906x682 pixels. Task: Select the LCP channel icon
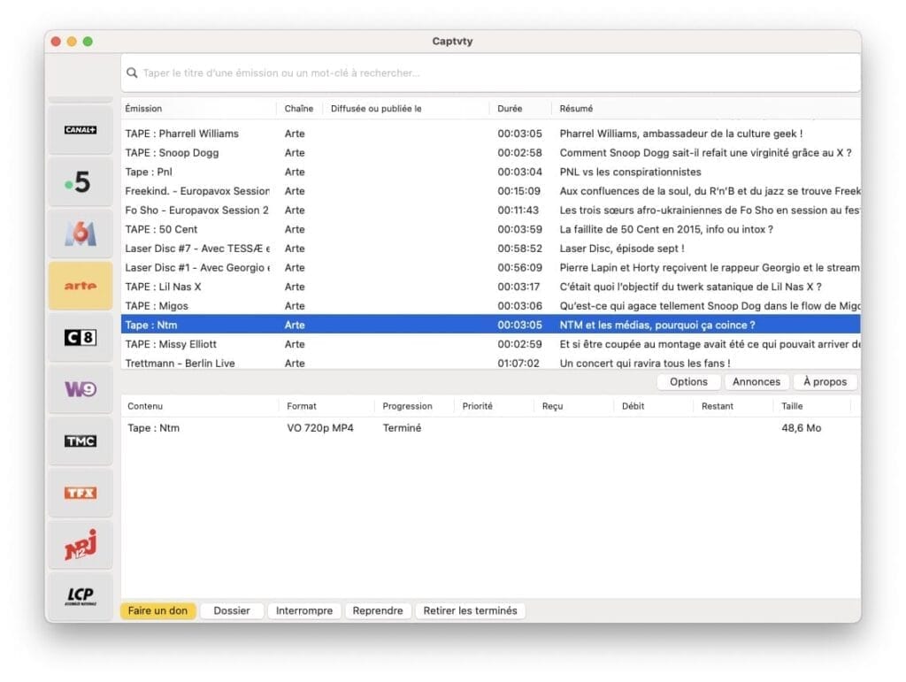(81, 596)
